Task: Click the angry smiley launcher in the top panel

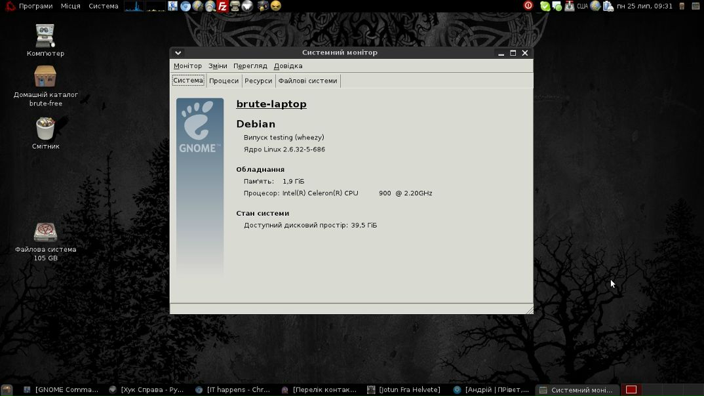Action: pos(276,6)
